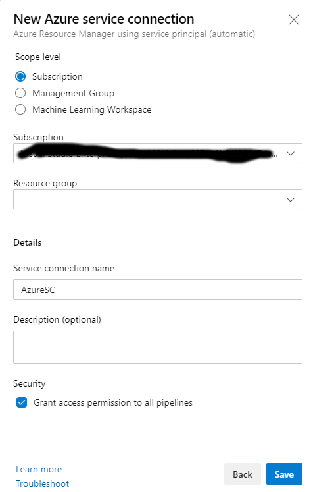The width and height of the screenshot is (311, 492).
Task: Click the Description (optional) label
Action: click(x=57, y=319)
